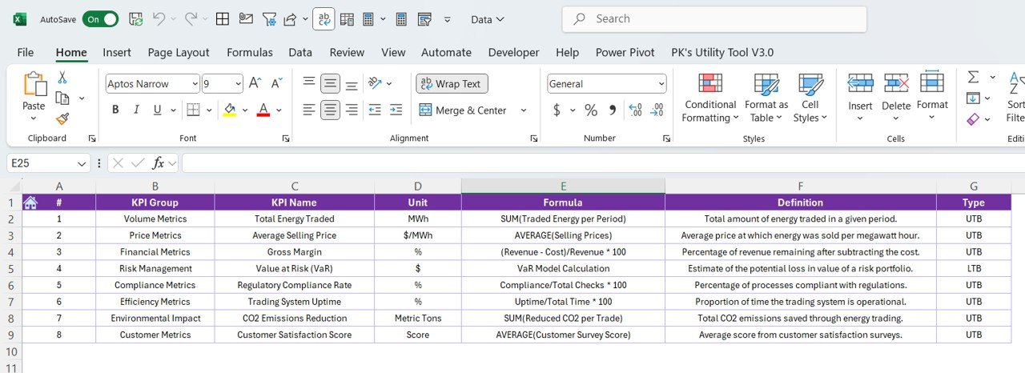1025x373 pixels.
Task: Toggle Bold formatting button
Action: tap(115, 110)
